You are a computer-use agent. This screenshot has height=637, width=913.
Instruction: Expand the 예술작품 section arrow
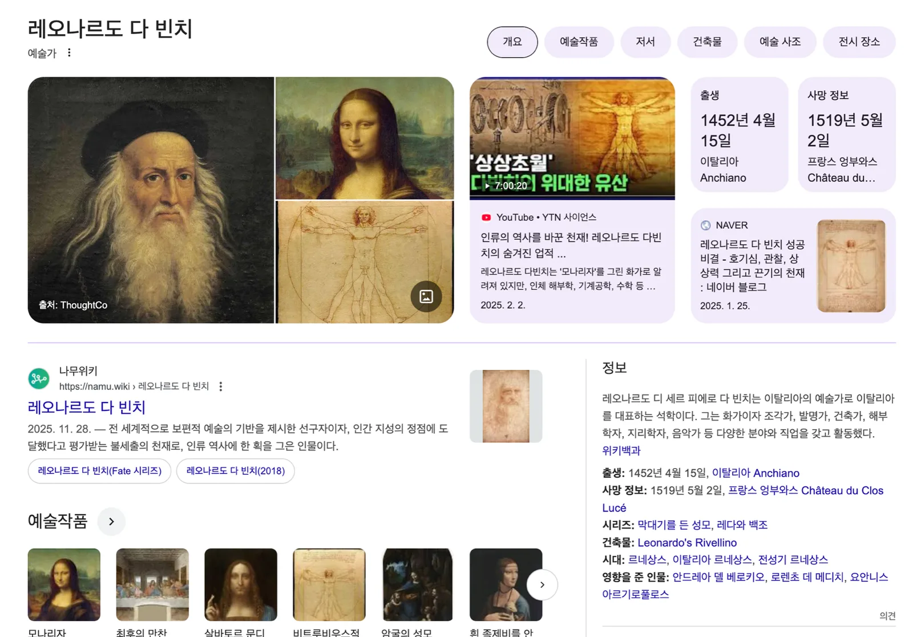pos(111,521)
